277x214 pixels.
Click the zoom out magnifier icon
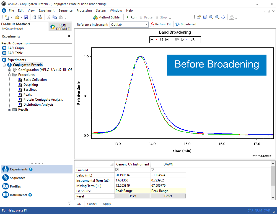(x=218, y=17)
